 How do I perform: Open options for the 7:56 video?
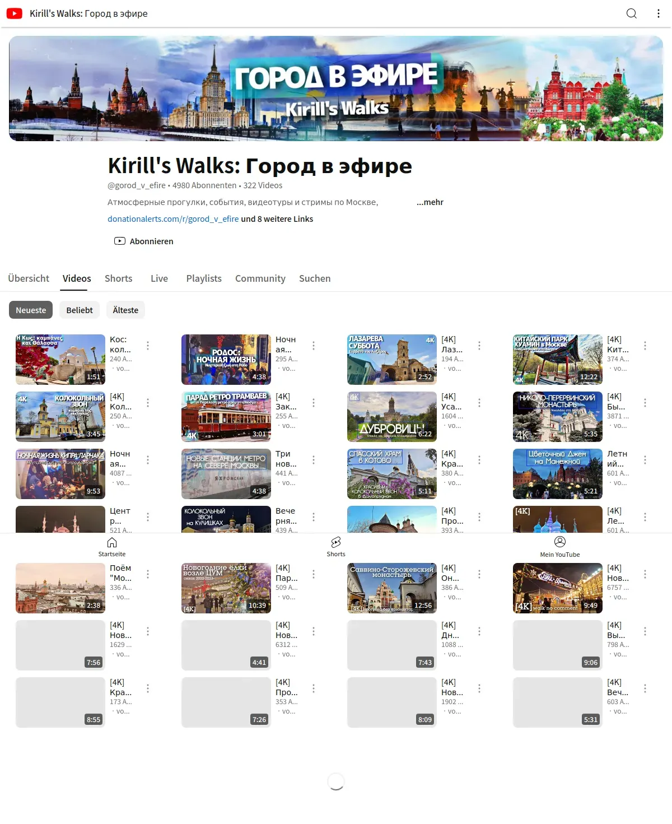[x=148, y=631]
